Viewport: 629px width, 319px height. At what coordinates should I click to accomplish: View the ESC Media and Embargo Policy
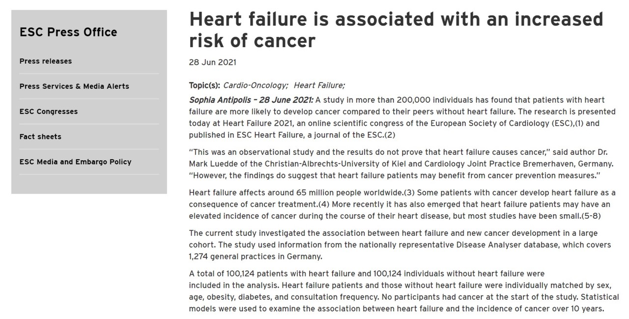click(x=75, y=162)
